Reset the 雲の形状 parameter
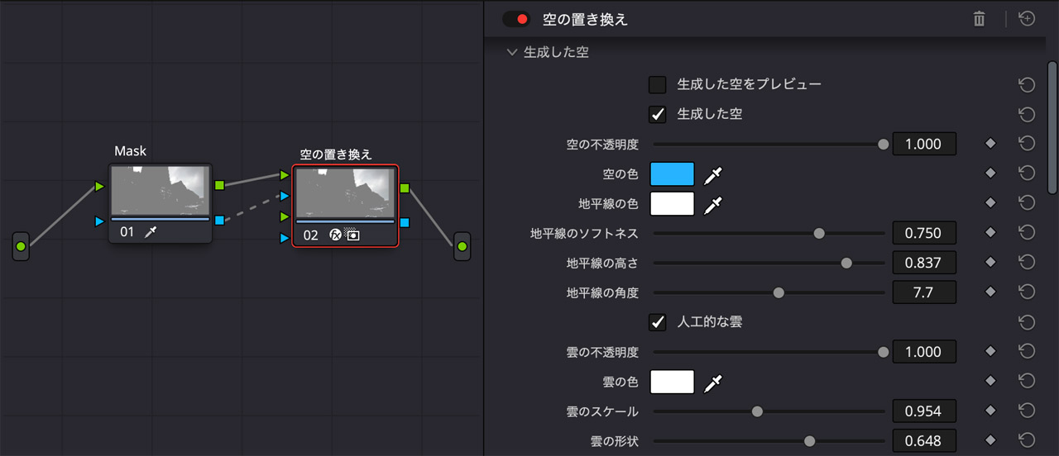 coord(1027,441)
